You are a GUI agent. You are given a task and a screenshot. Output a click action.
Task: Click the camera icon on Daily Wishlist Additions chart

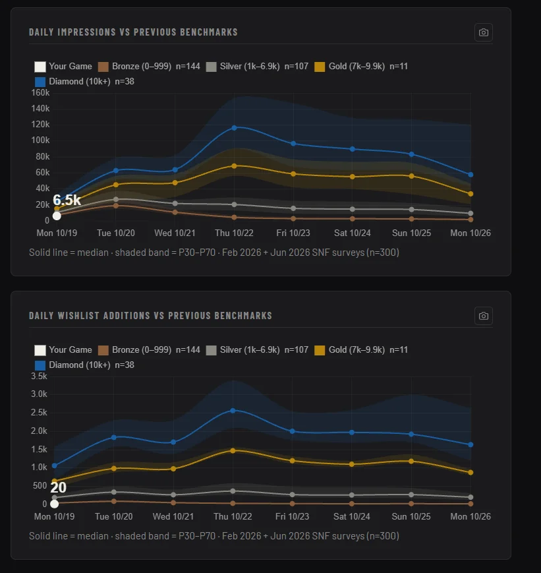(x=483, y=316)
